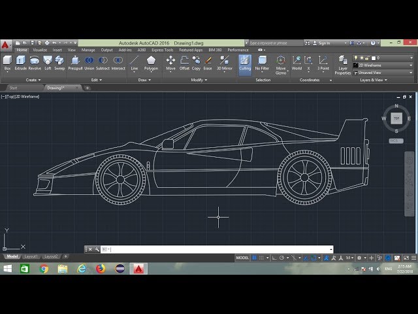Use the Offset tool
The width and height of the screenshot is (418, 314).
(184, 63)
